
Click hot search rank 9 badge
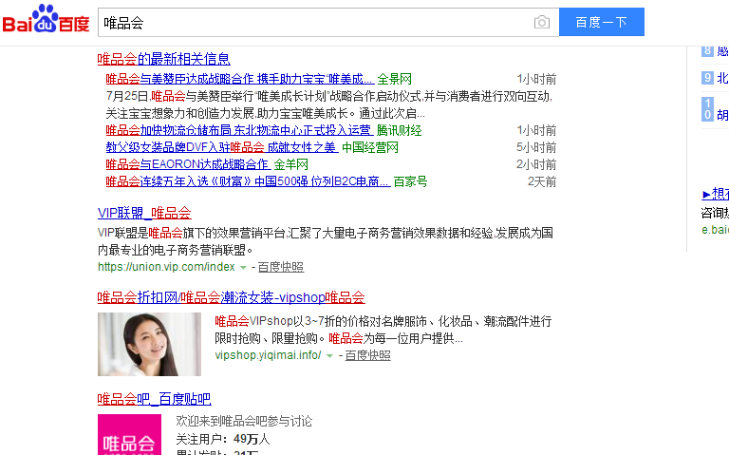(707, 78)
